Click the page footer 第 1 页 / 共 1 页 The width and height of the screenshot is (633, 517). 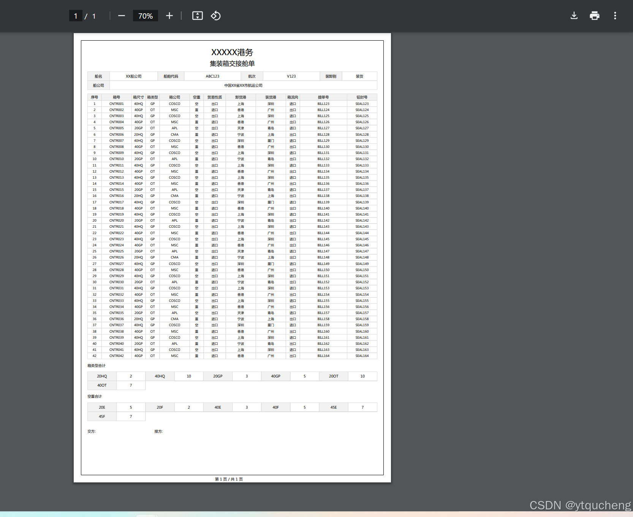(229, 479)
